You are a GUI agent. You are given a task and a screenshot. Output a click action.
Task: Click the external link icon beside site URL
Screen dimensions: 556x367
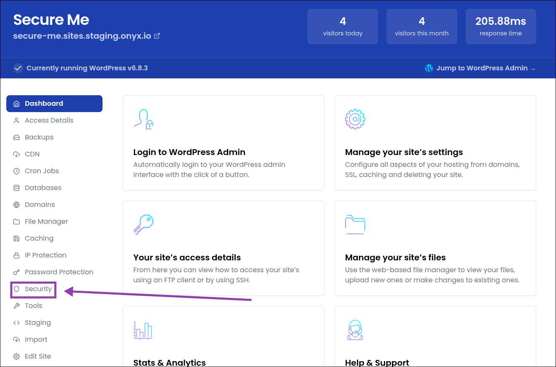point(157,36)
